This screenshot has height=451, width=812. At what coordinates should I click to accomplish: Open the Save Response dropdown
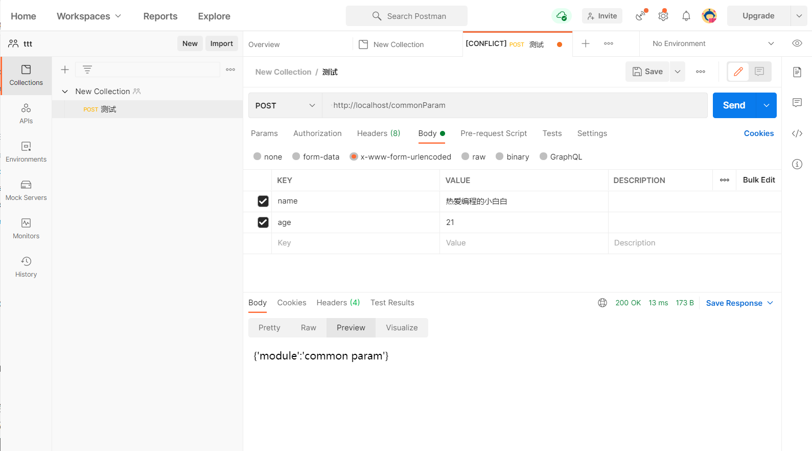739,303
